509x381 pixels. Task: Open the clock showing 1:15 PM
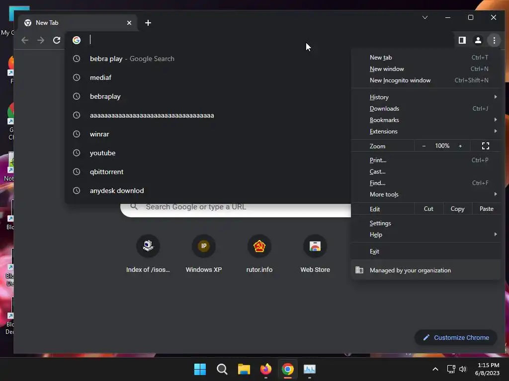pos(487,369)
